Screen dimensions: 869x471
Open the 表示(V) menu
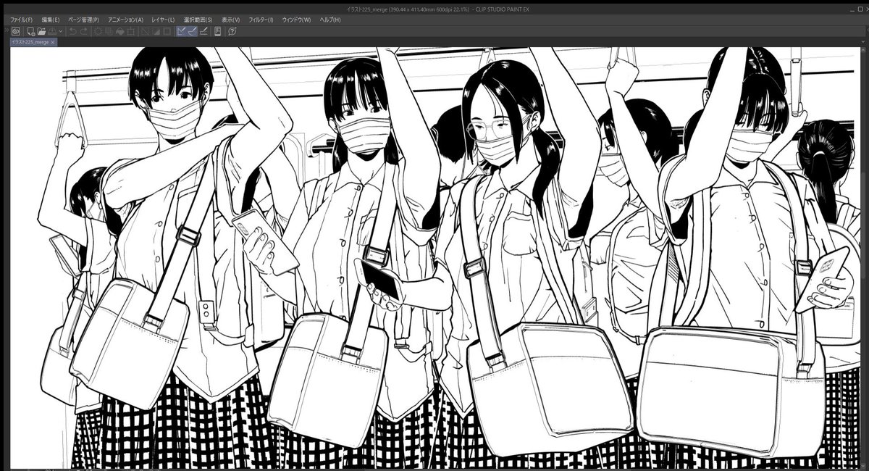pos(231,20)
